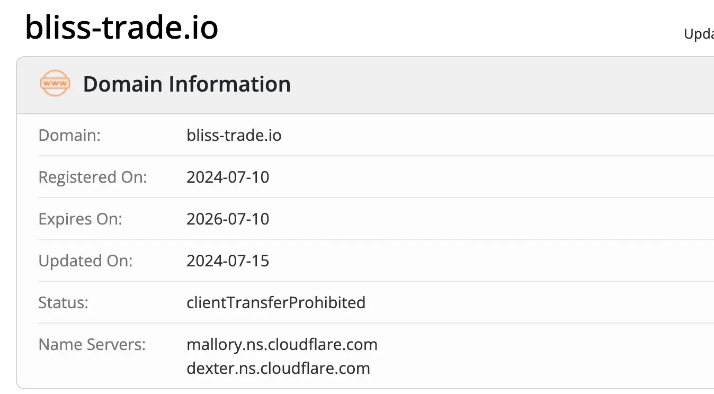This screenshot has width=714, height=394.
Task: Click the word "Domain" in panel heading
Action: (122, 84)
